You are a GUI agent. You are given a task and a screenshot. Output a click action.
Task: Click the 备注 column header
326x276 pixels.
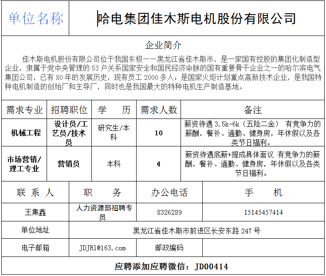click(253, 110)
